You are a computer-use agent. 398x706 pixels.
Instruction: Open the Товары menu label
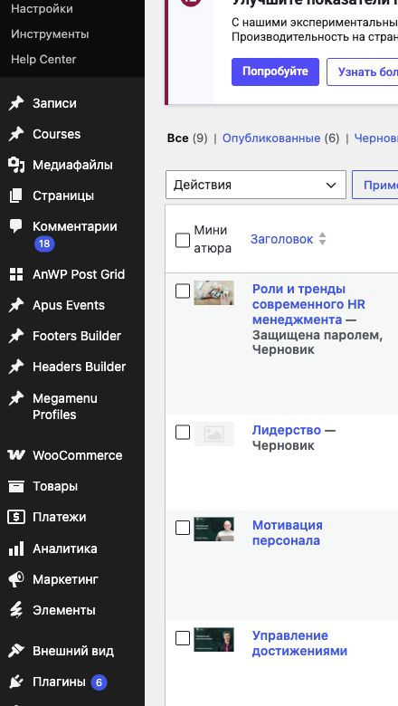[x=55, y=486]
